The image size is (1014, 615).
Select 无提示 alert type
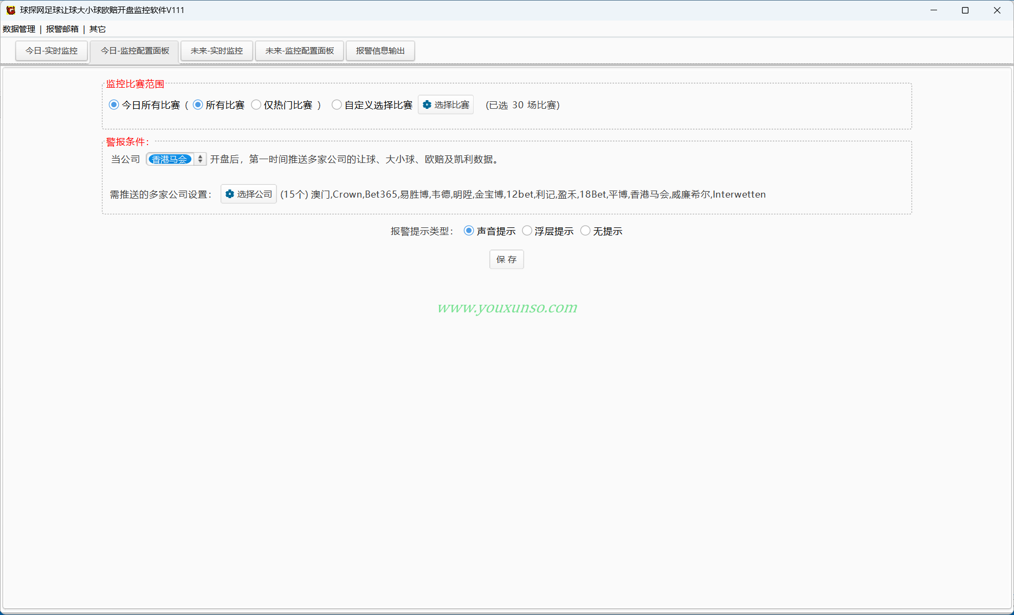pos(585,231)
